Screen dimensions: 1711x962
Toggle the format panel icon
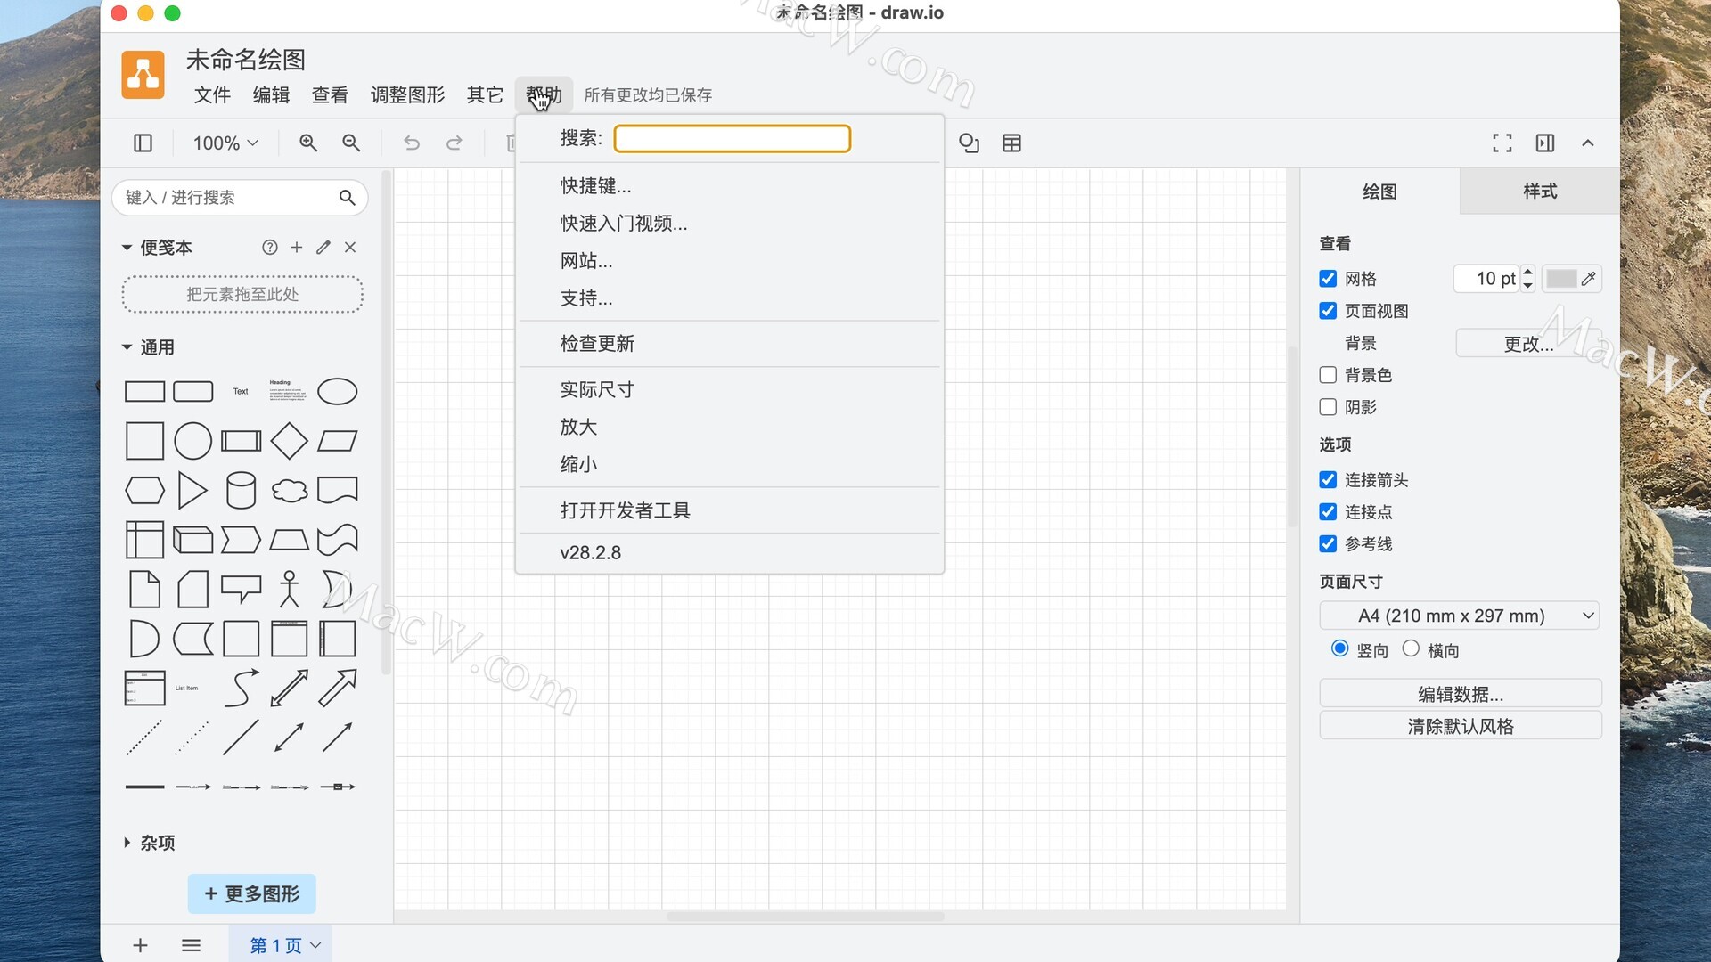1544,143
